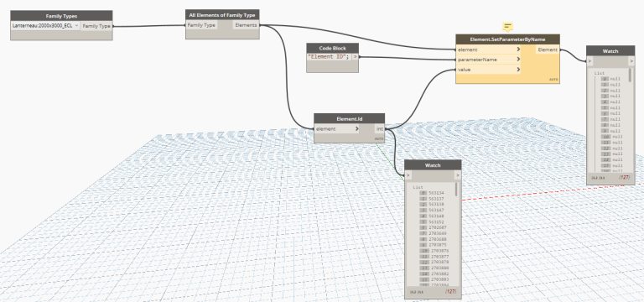Click the int output port of Element.Id

coord(380,129)
